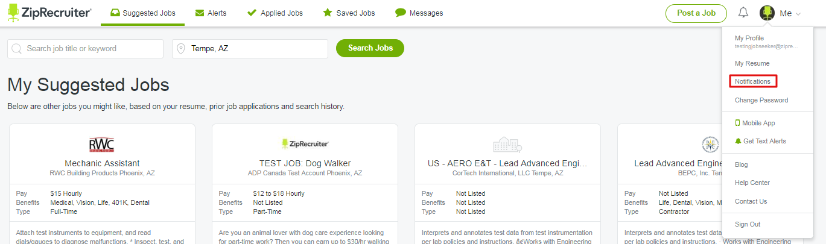Click the Search Jobs button
The width and height of the screenshot is (826, 244).
coord(370,48)
